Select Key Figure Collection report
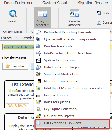Viewport: 112px width, 130px height. [60, 109]
